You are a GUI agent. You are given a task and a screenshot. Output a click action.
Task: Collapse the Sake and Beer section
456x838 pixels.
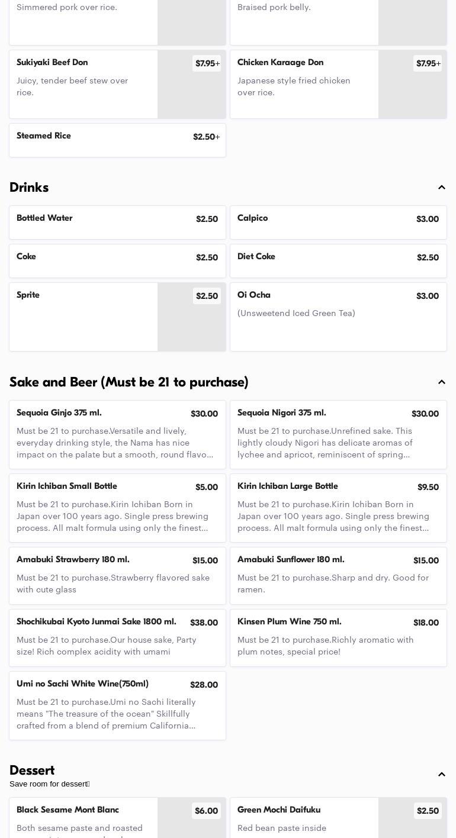click(x=442, y=382)
